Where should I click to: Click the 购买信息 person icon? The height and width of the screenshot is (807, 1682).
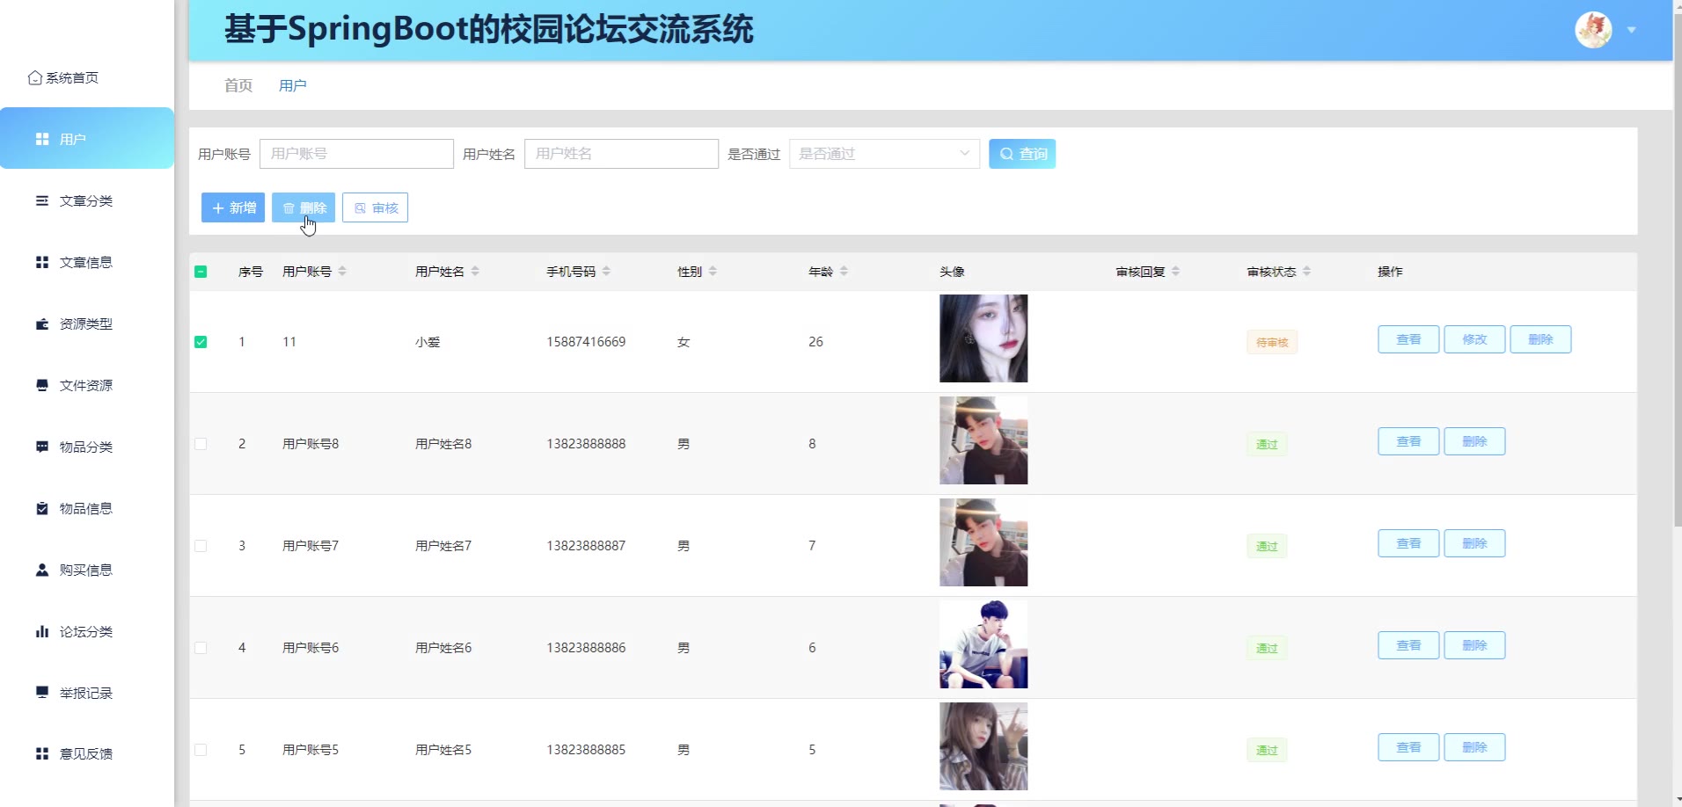tap(41, 571)
